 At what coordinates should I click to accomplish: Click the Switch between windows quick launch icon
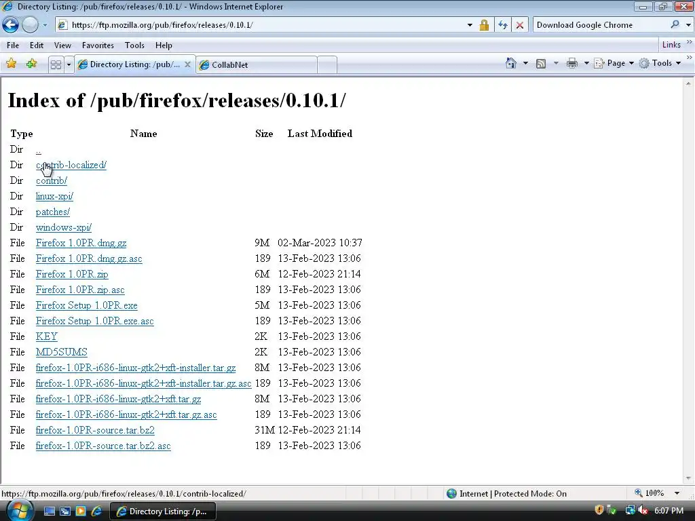pyautogui.click(x=65, y=512)
